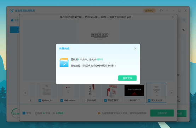Image resolution: width=196 pixels, height=128 pixels.
Task: Click the search icon in main window
Action: (x=184, y=20)
